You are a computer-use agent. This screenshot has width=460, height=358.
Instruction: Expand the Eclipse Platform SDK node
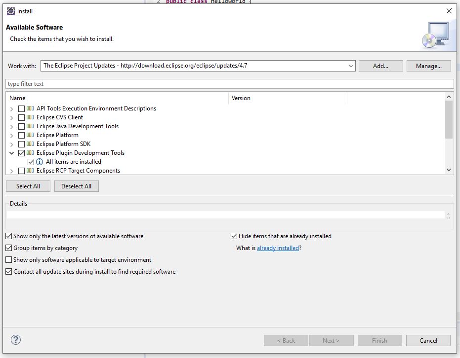[12, 144]
